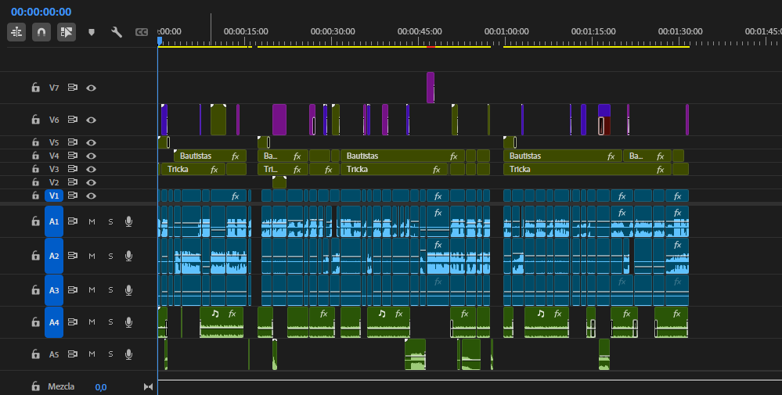
Task: Mute audio track A1
Action: point(92,221)
